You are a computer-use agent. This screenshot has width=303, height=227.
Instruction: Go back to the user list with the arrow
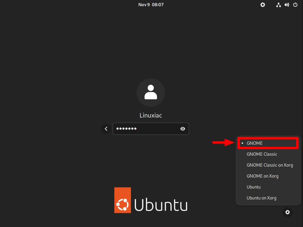106,129
